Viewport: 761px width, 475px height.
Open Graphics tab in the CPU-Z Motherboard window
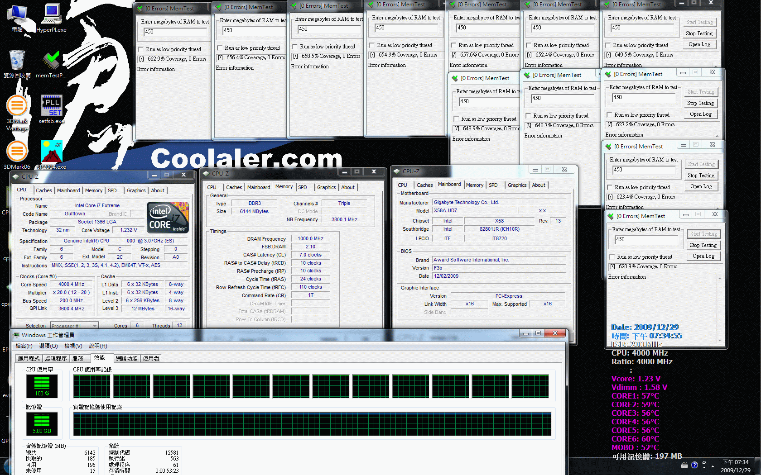[517, 185]
